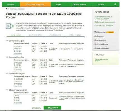Click the orange badge beside Мои финансы
This screenshot has width=121, height=111.
(110, 32)
